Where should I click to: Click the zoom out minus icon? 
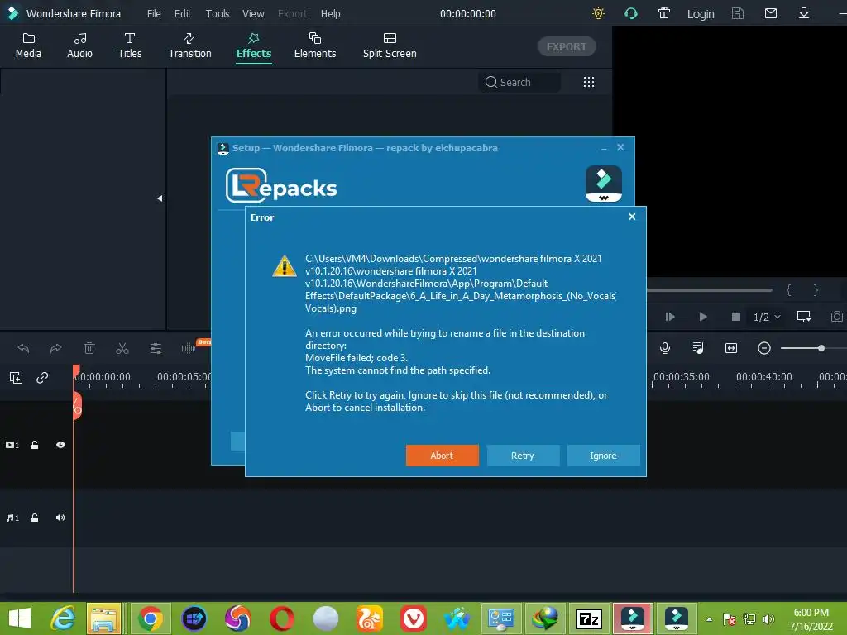(x=763, y=348)
